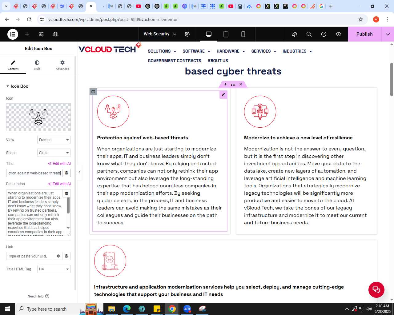Image resolution: width=394 pixels, height=315 pixels.
Task: Open the Shape Circle dropdown
Action: (x=54, y=153)
